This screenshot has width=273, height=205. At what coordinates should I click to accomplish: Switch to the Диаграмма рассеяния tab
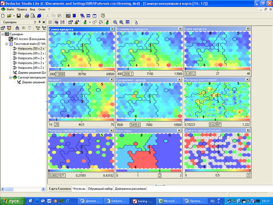130,188
